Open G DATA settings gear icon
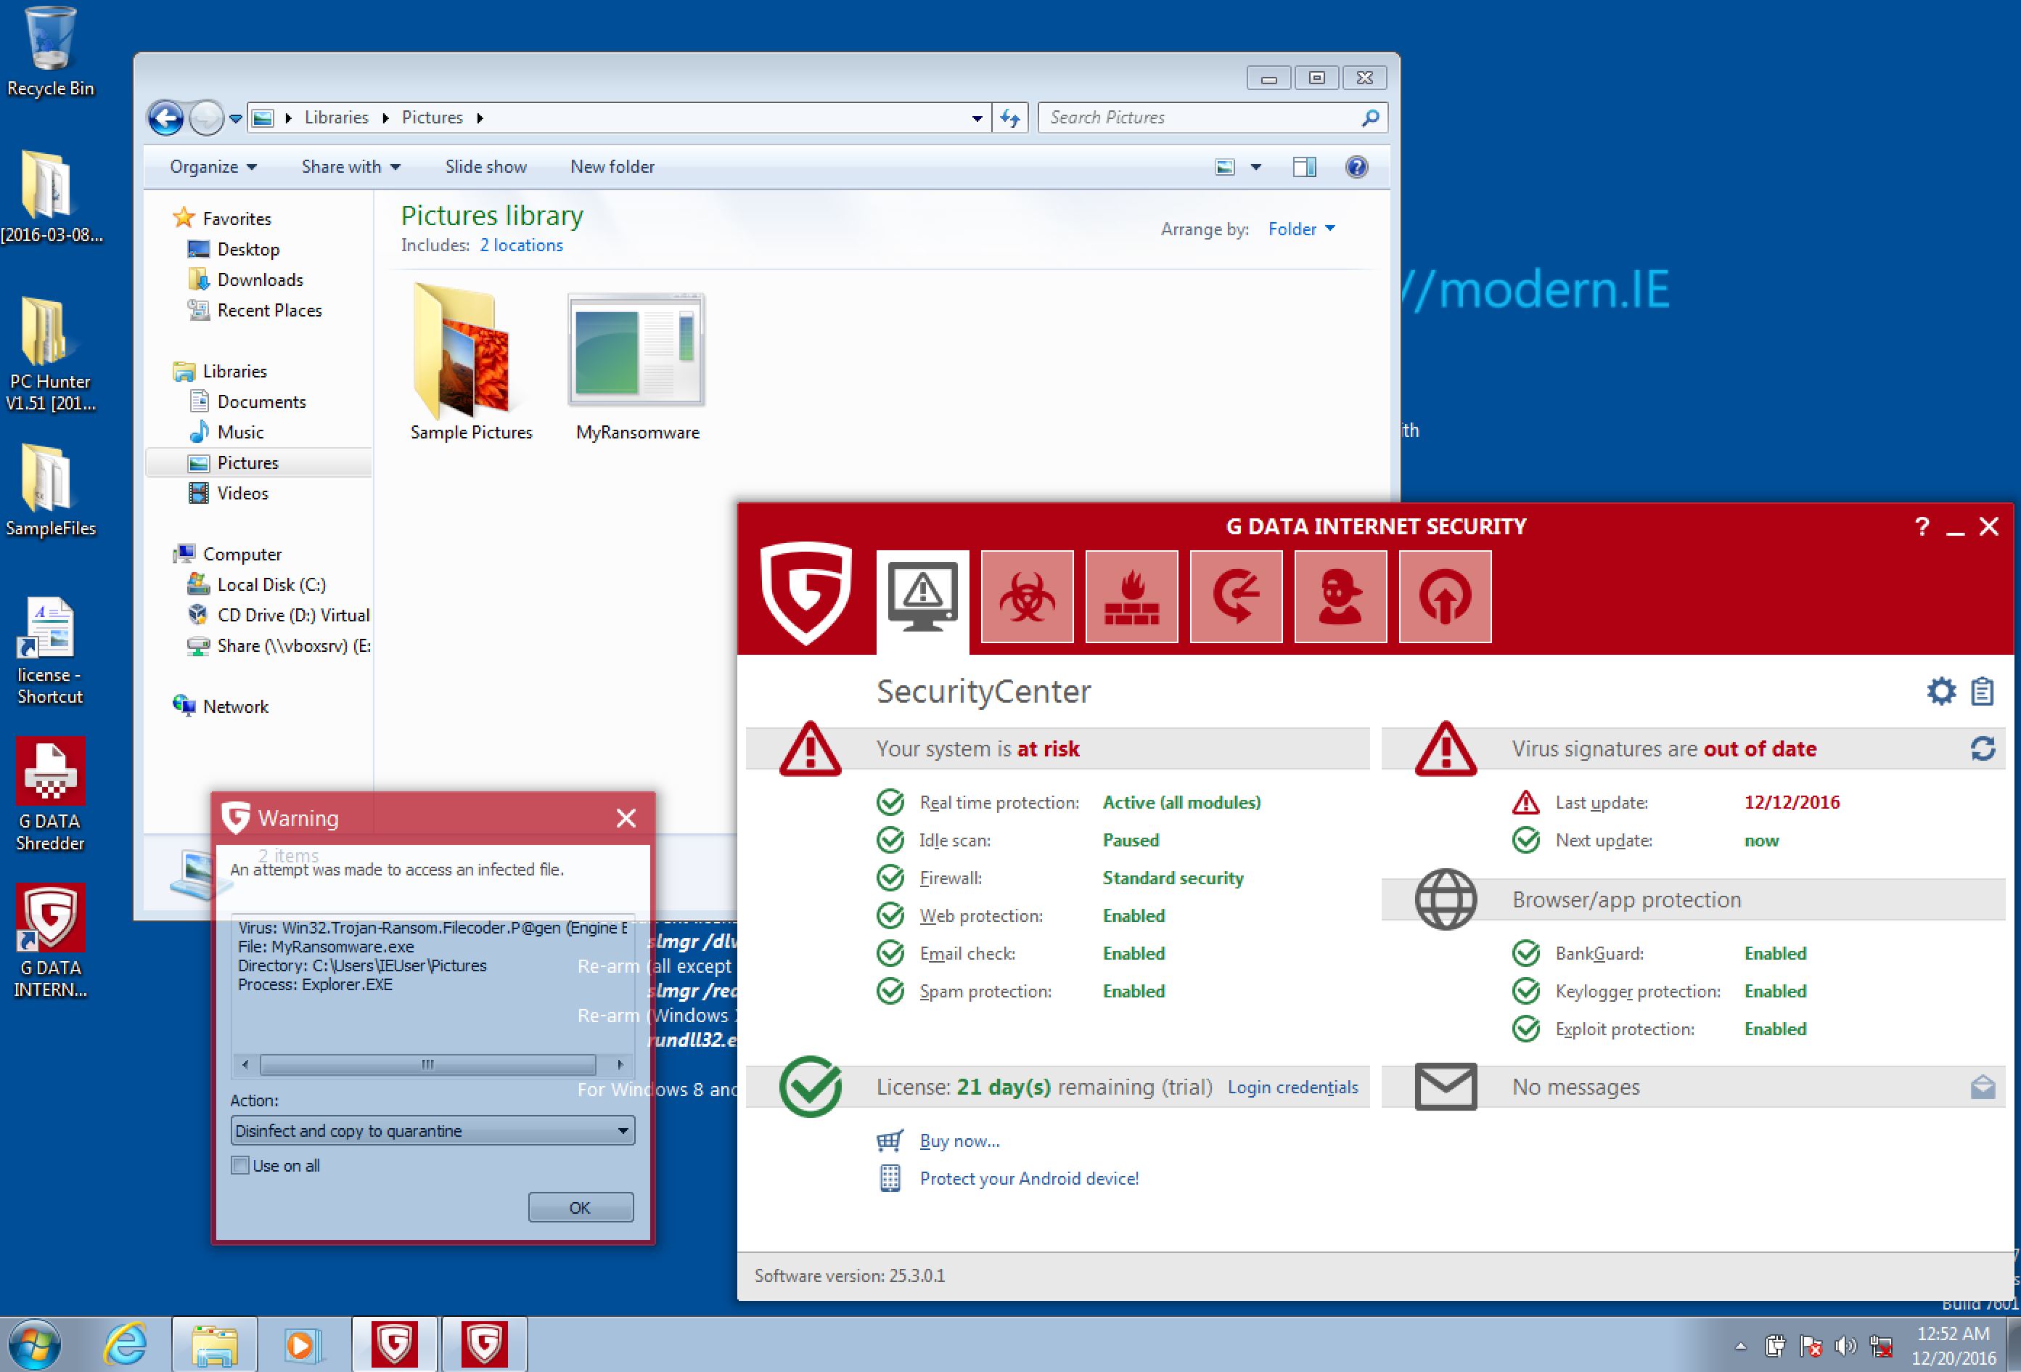Image resolution: width=2021 pixels, height=1372 pixels. [x=1941, y=692]
